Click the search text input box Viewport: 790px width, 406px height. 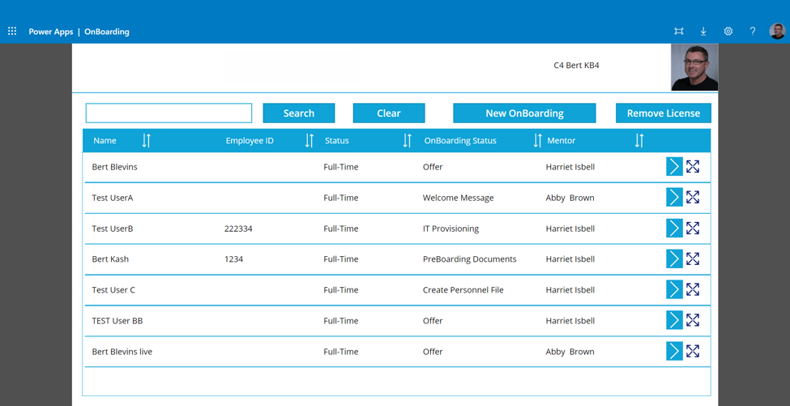pyautogui.click(x=169, y=113)
